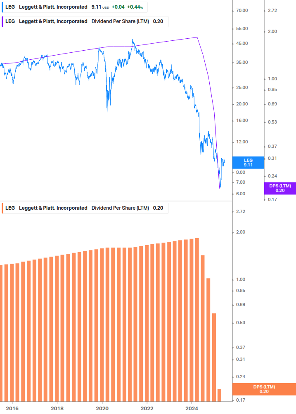Click the 55.00 price axis label
296x414 pixels.
point(242,28)
